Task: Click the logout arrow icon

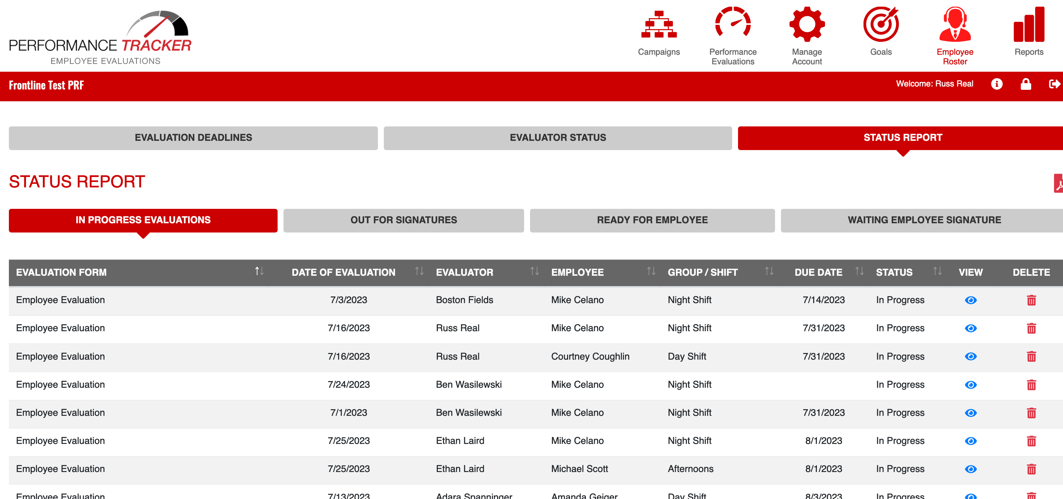Action: point(1054,84)
